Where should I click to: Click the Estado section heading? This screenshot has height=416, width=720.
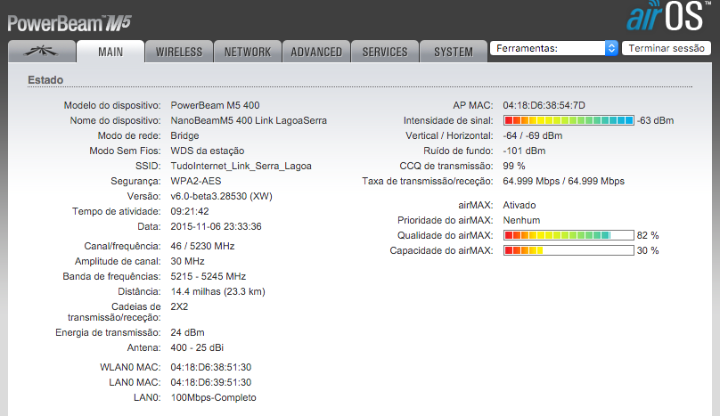45,79
